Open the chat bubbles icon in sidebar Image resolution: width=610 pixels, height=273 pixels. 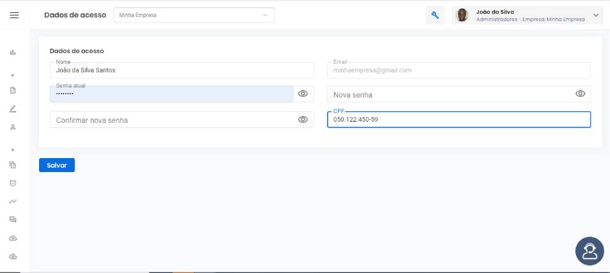13,220
